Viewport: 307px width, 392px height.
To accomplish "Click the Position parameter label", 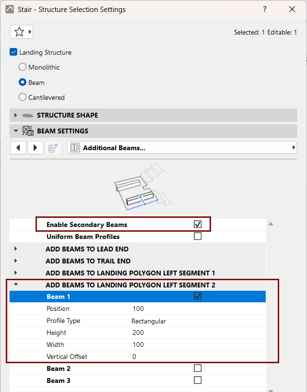I will [x=58, y=309].
